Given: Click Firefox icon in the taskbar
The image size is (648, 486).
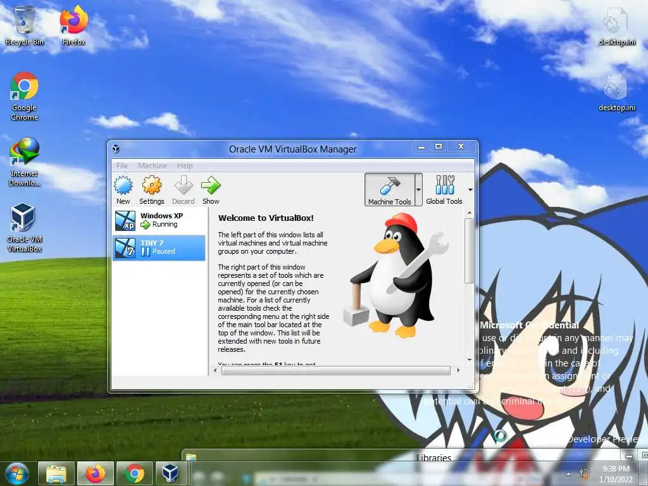Looking at the screenshot, I should (x=96, y=473).
